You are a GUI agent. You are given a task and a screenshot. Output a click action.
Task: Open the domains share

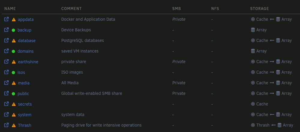tap(25, 51)
